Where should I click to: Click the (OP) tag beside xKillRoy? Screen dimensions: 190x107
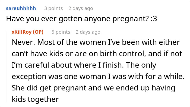click(x=38, y=32)
